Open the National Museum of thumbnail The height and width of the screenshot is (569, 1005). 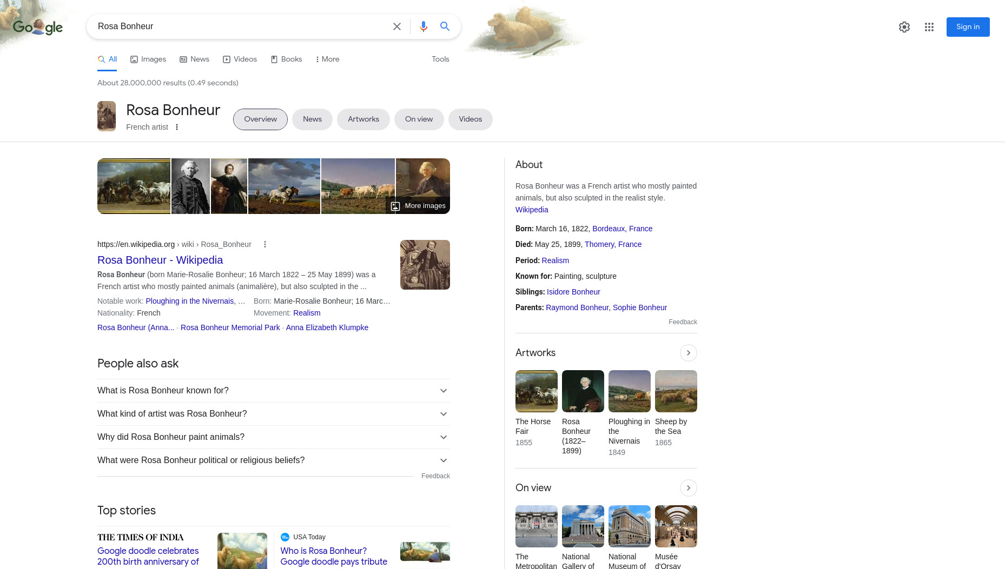click(x=630, y=526)
